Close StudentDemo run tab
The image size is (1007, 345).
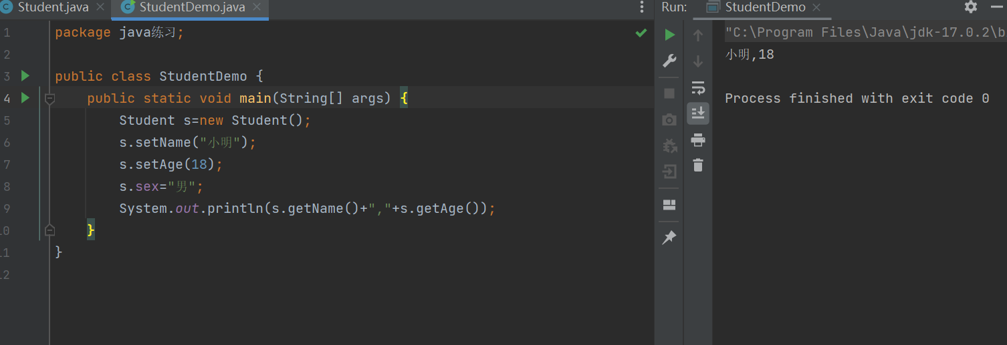tap(816, 7)
